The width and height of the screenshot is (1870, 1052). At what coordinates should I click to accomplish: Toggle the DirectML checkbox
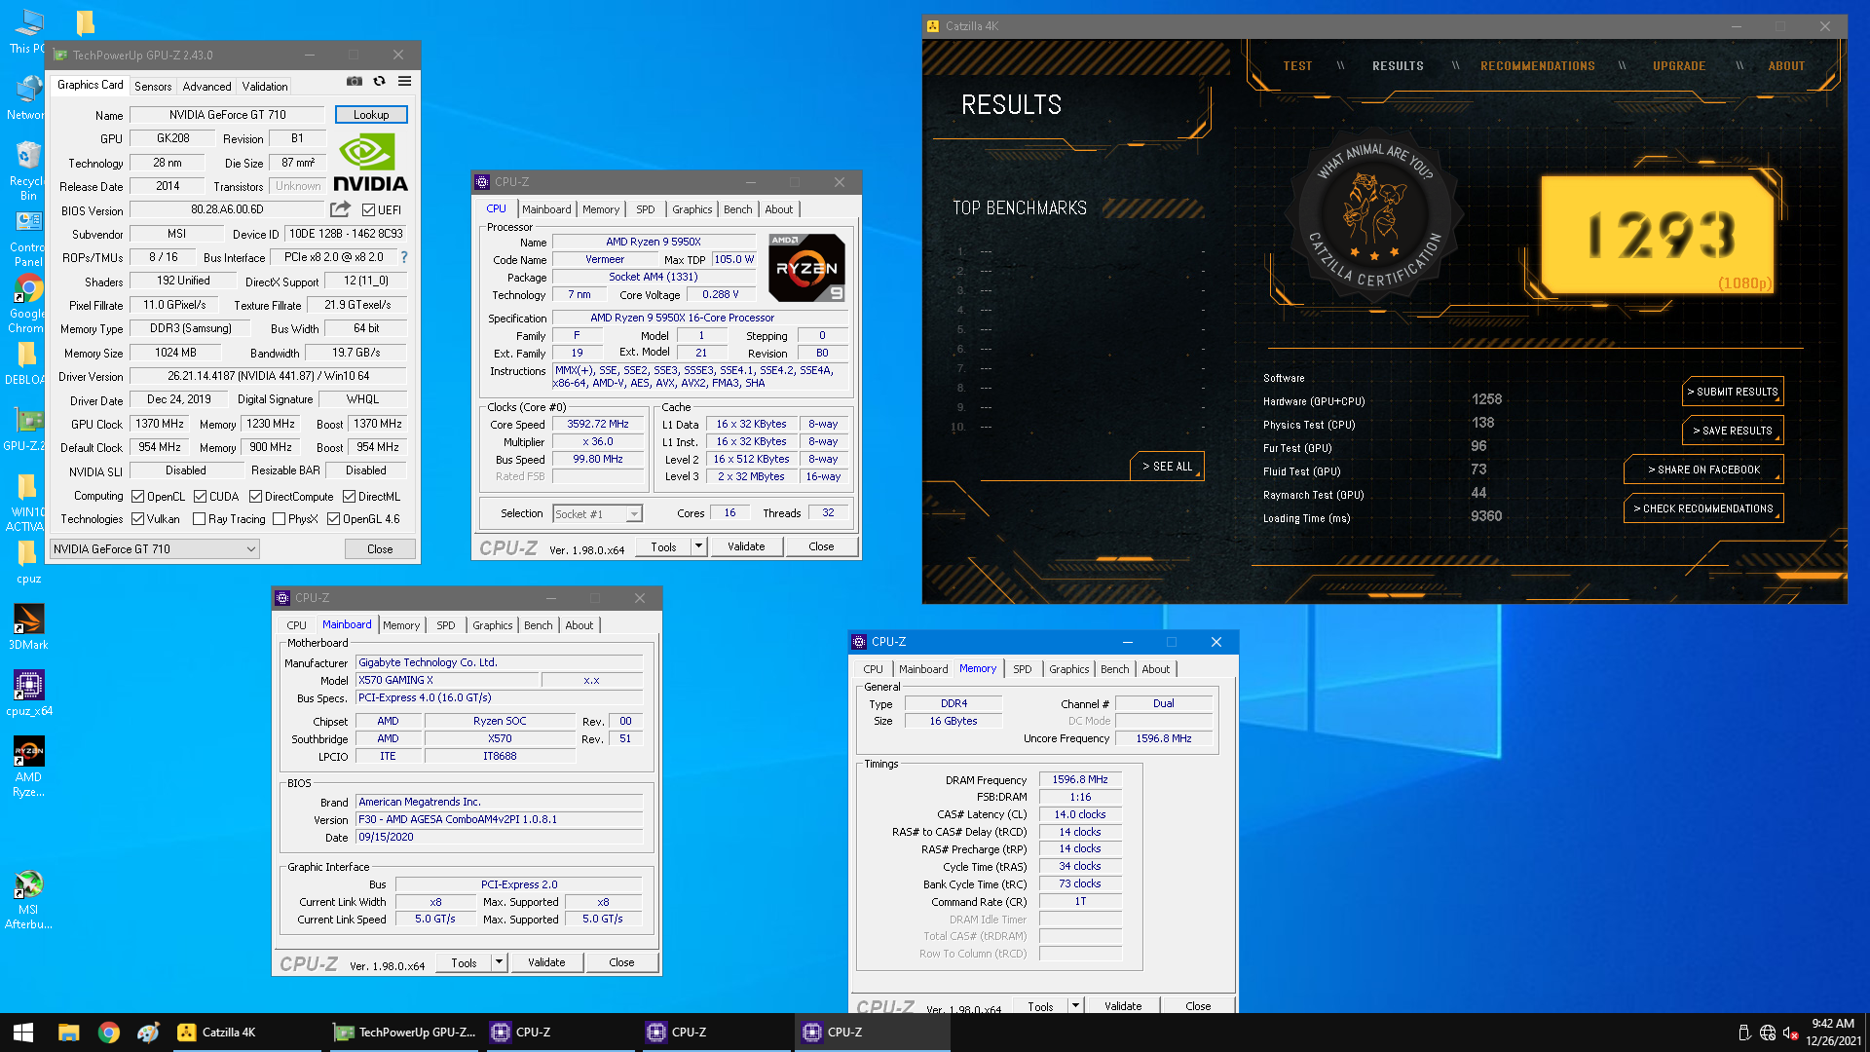tap(349, 497)
